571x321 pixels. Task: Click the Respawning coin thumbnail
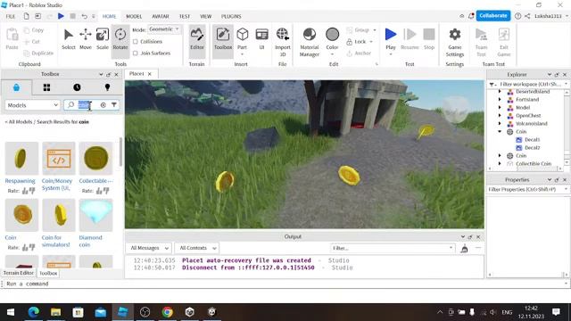(21, 159)
